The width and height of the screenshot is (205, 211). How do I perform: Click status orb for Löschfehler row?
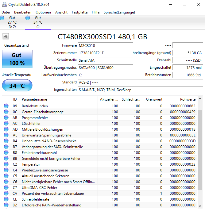(x=6, y=123)
